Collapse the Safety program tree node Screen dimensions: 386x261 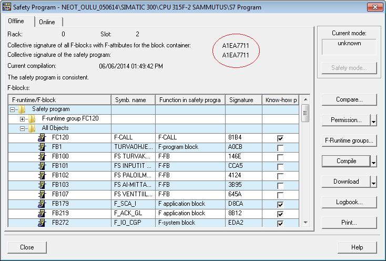pos(12,109)
